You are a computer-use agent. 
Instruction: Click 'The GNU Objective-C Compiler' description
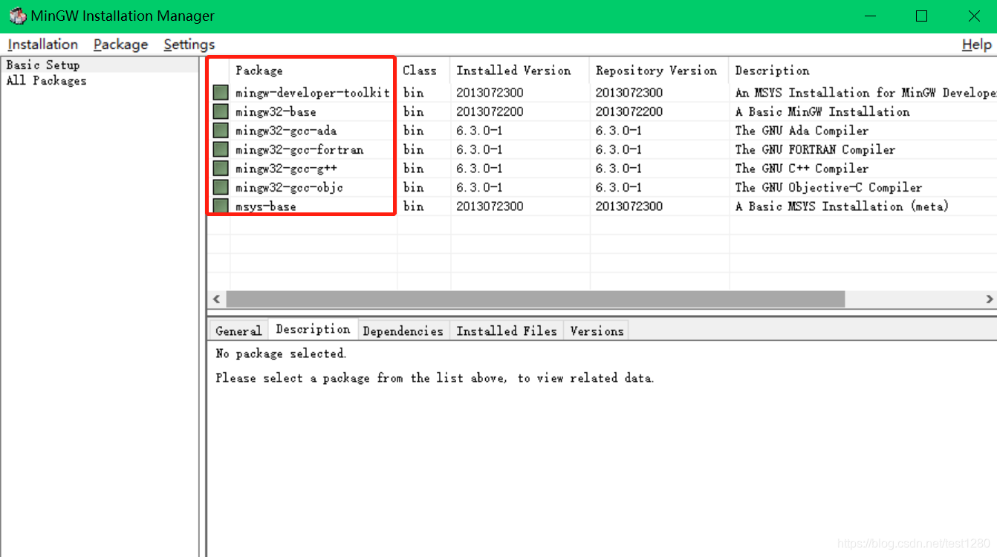coord(828,187)
